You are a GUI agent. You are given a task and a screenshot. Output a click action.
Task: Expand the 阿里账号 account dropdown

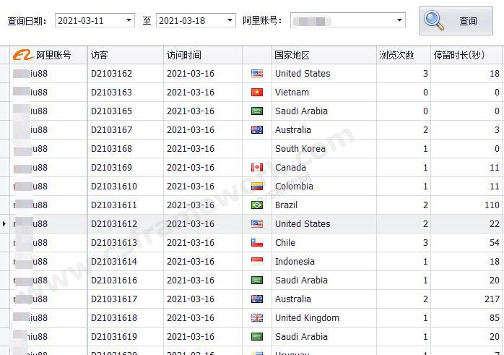(x=399, y=20)
